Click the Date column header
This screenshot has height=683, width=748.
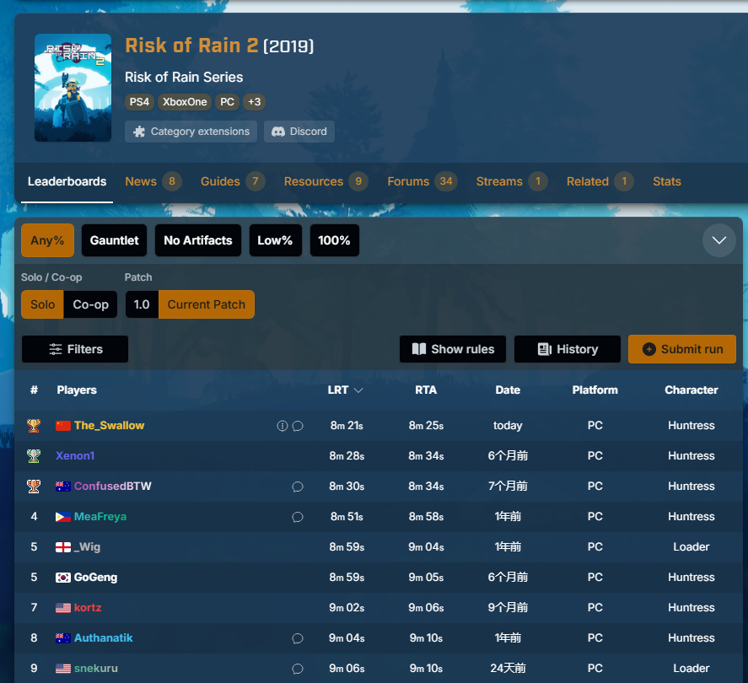tap(508, 390)
